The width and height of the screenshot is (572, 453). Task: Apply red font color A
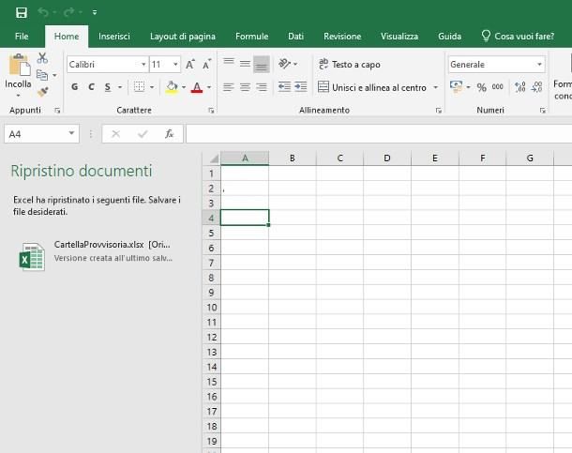coord(197,87)
